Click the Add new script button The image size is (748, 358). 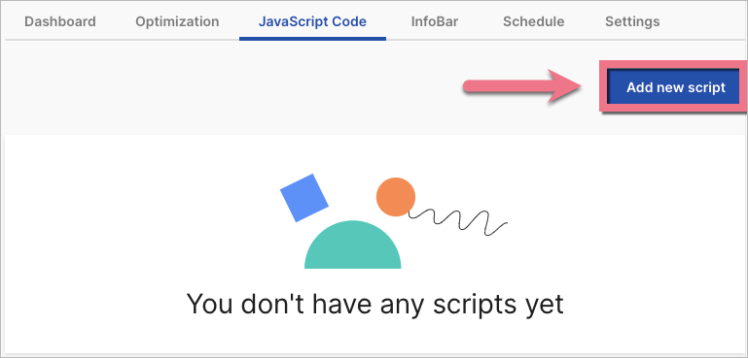(675, 87)
